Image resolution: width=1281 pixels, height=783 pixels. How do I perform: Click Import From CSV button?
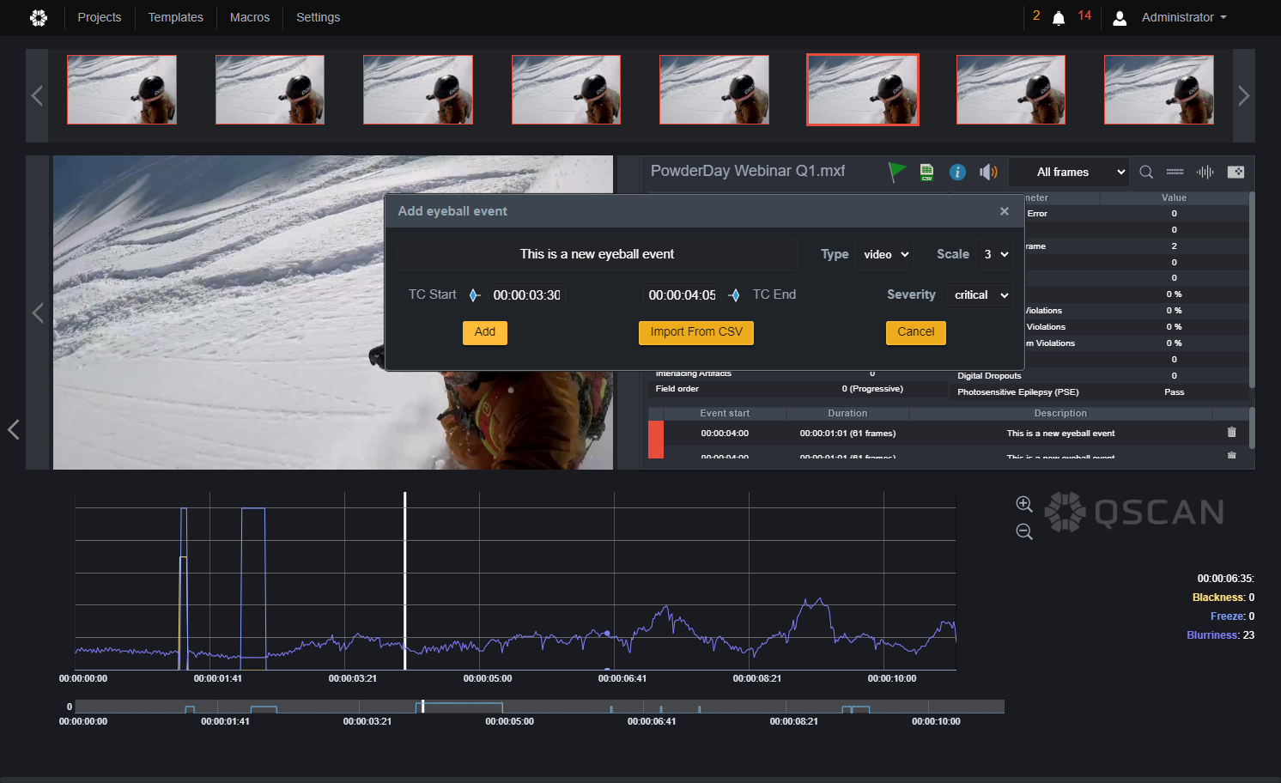pos(696,332)
